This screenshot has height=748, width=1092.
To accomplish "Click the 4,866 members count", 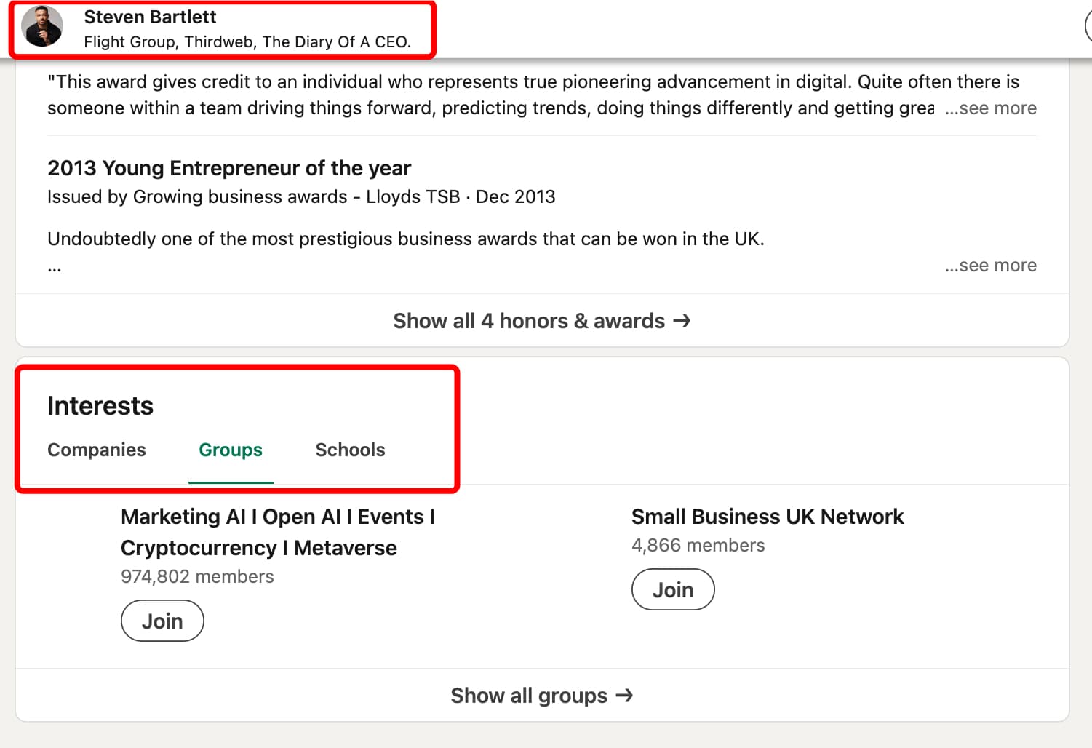I will pyautogui.click(x=698, y=545).
